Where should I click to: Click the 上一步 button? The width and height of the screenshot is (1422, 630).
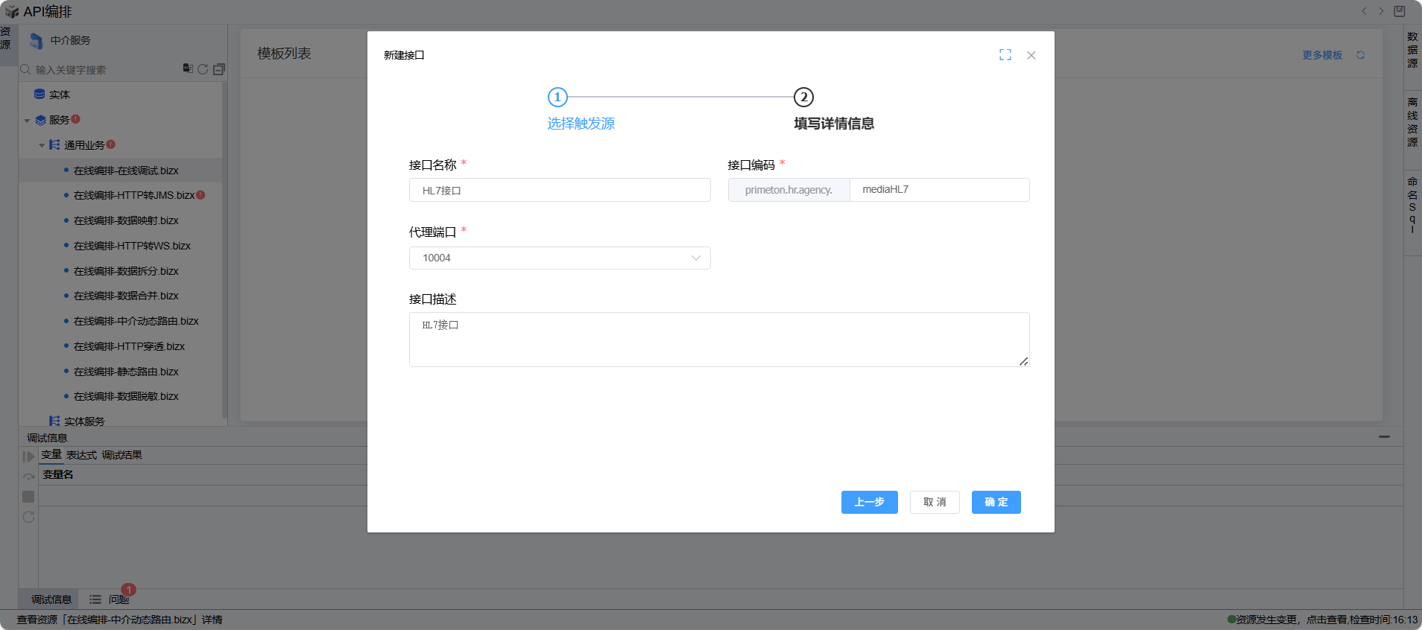coord(869,503)
